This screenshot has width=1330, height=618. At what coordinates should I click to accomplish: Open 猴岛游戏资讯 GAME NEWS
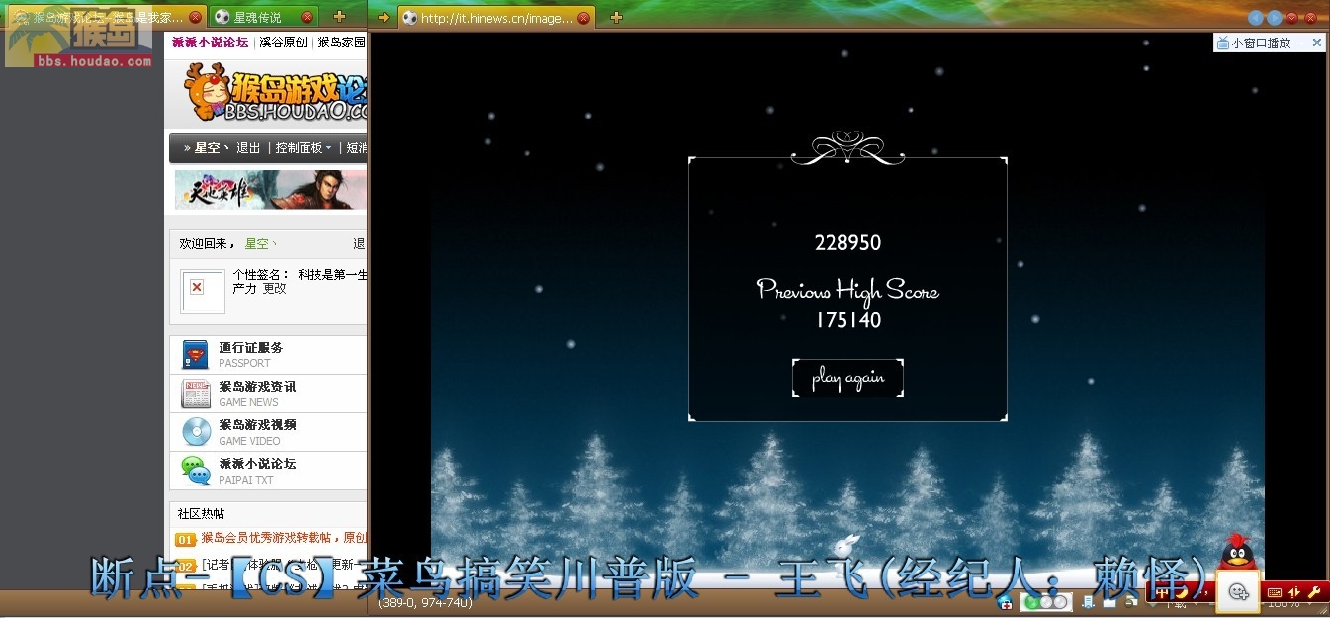(x=257, y=394)
